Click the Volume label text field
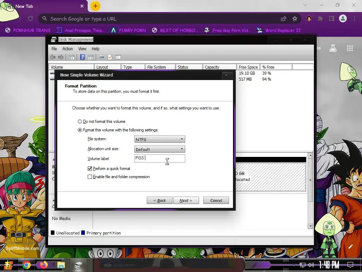 tap(159, 158)
